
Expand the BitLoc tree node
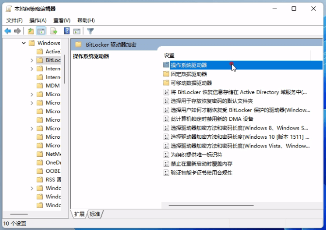(x=32, y=60)
